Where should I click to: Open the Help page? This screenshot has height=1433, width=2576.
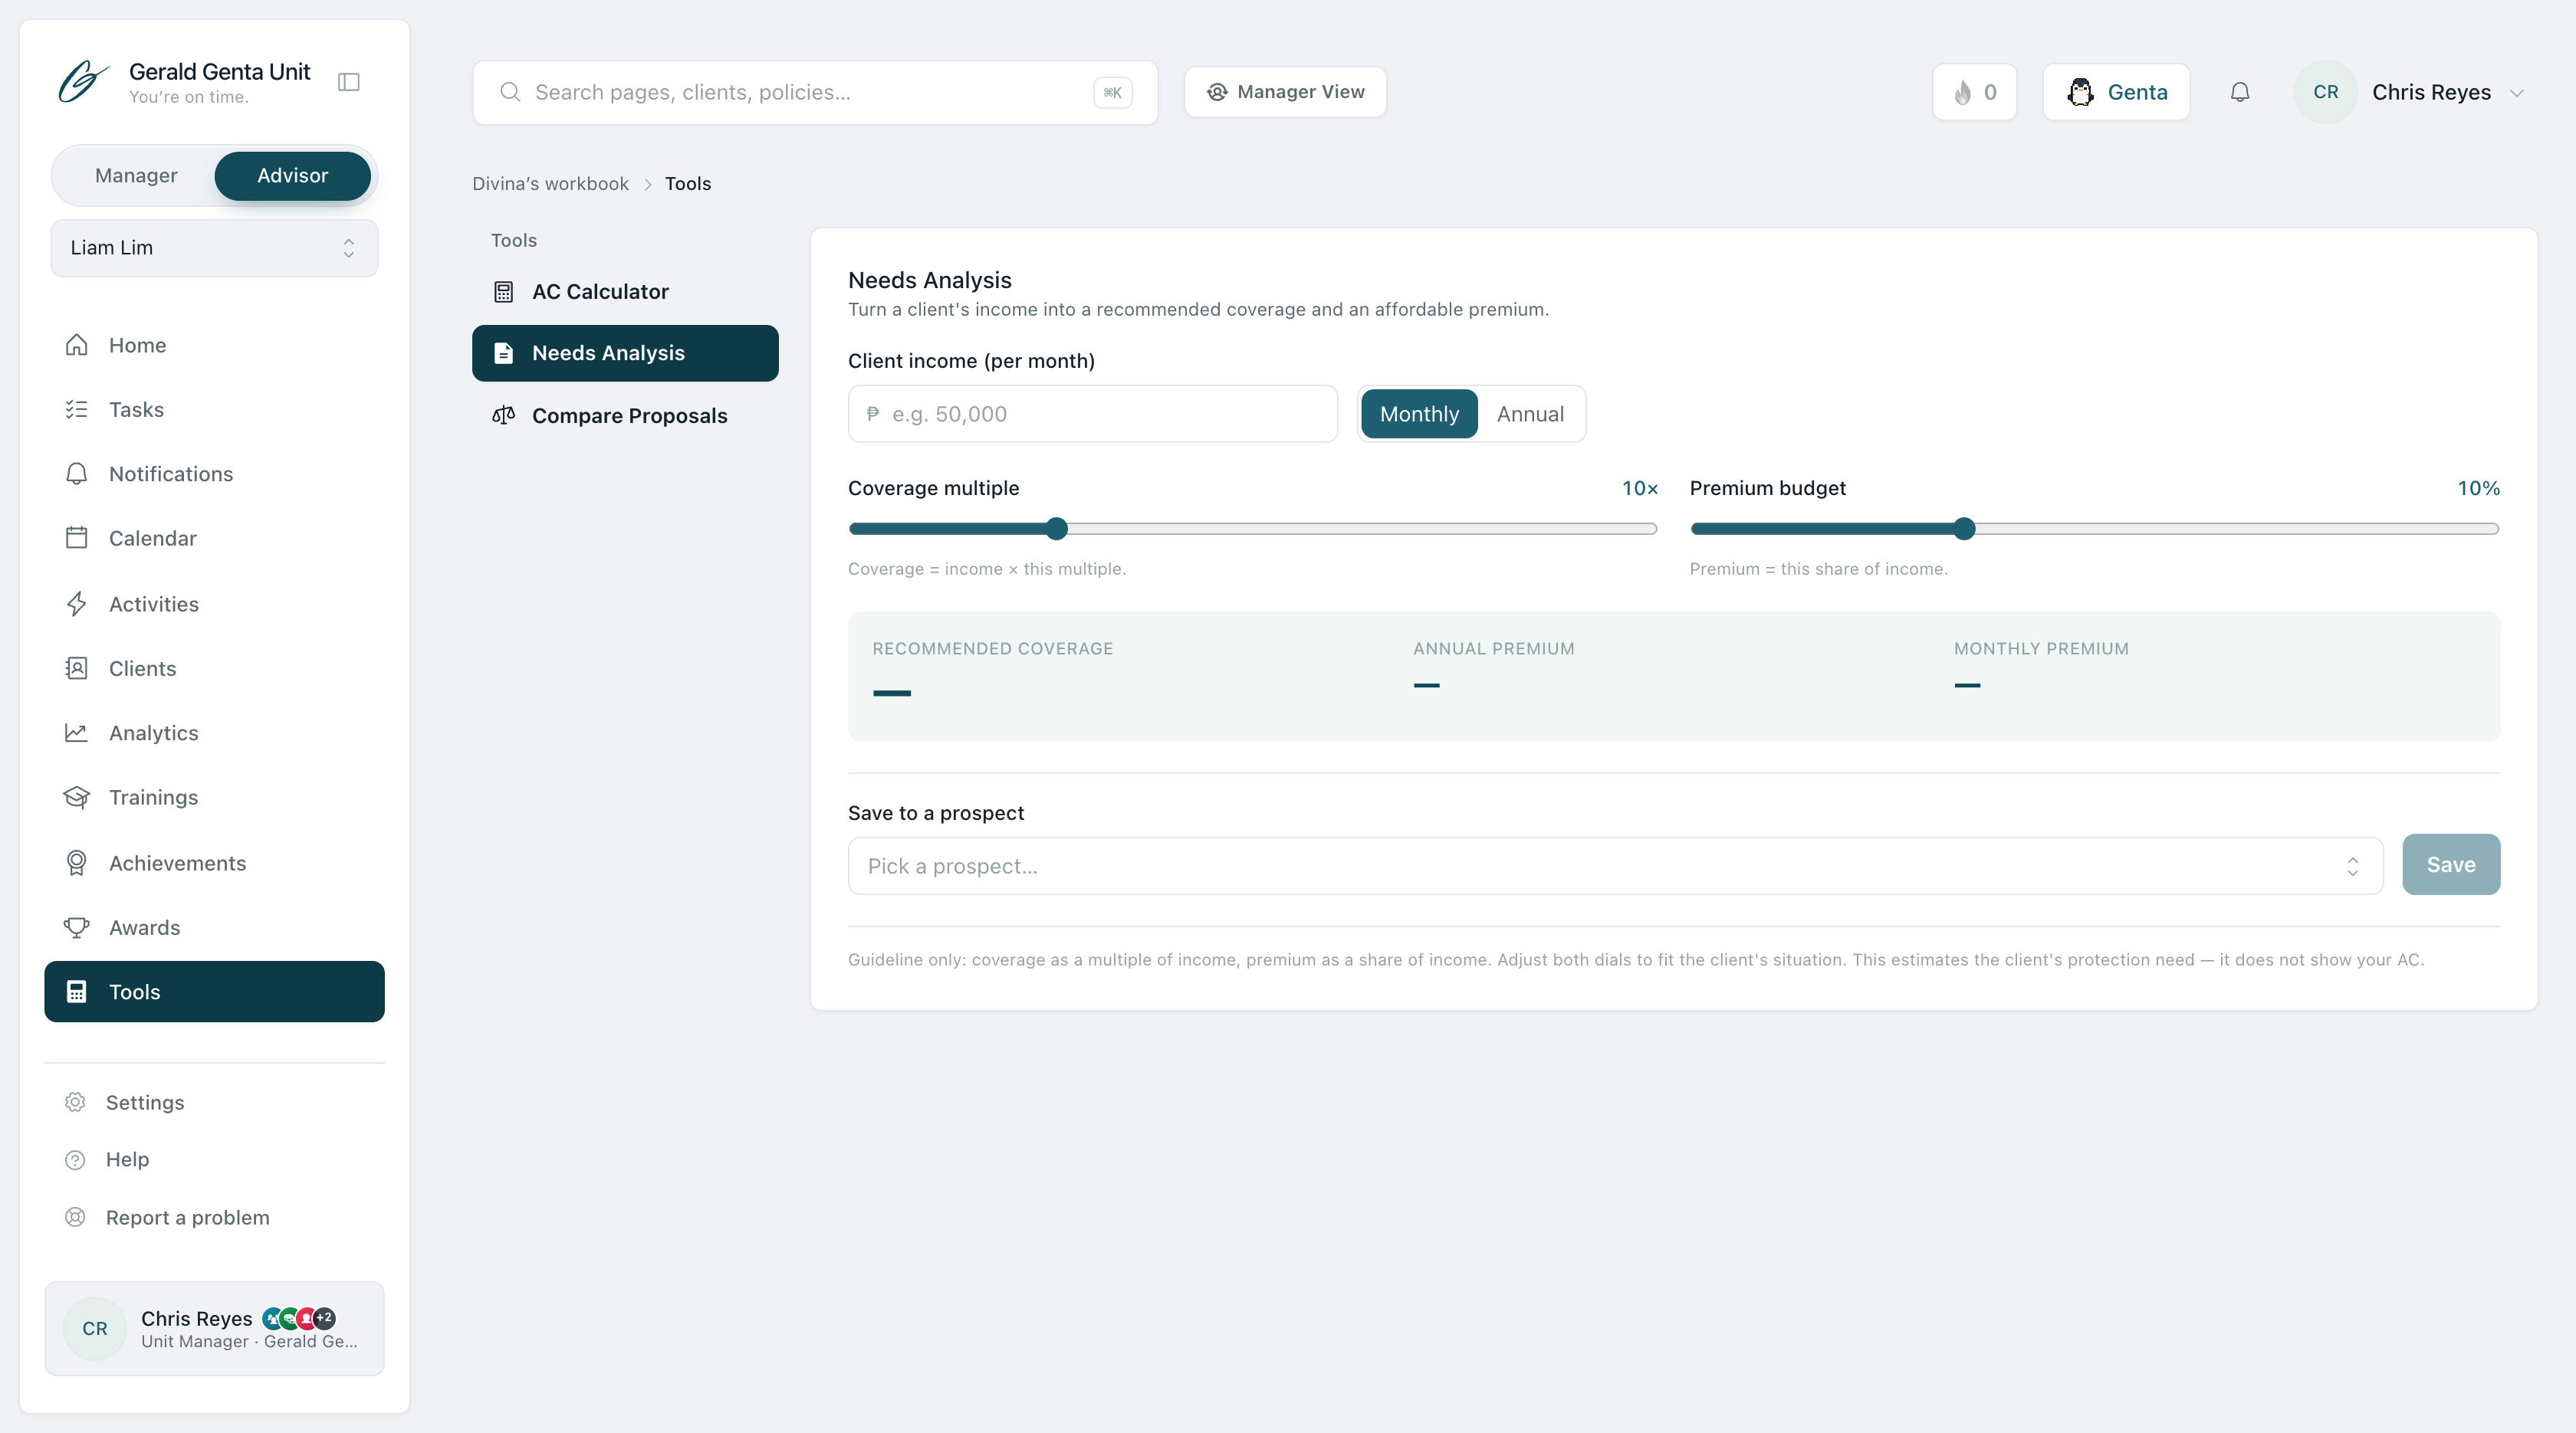tap(214, 1159)
